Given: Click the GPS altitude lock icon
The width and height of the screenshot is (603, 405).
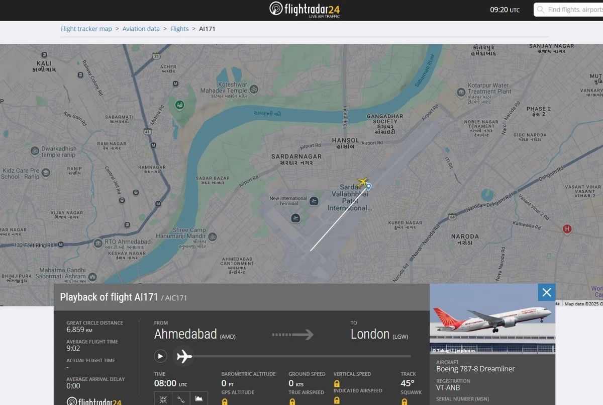Looking at the screenshot, I should 225,401.
